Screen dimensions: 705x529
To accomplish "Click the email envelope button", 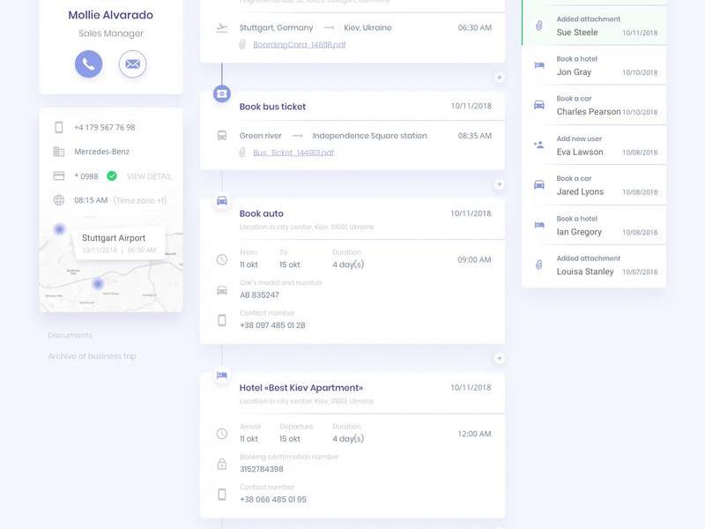I will tap(133, 63).
